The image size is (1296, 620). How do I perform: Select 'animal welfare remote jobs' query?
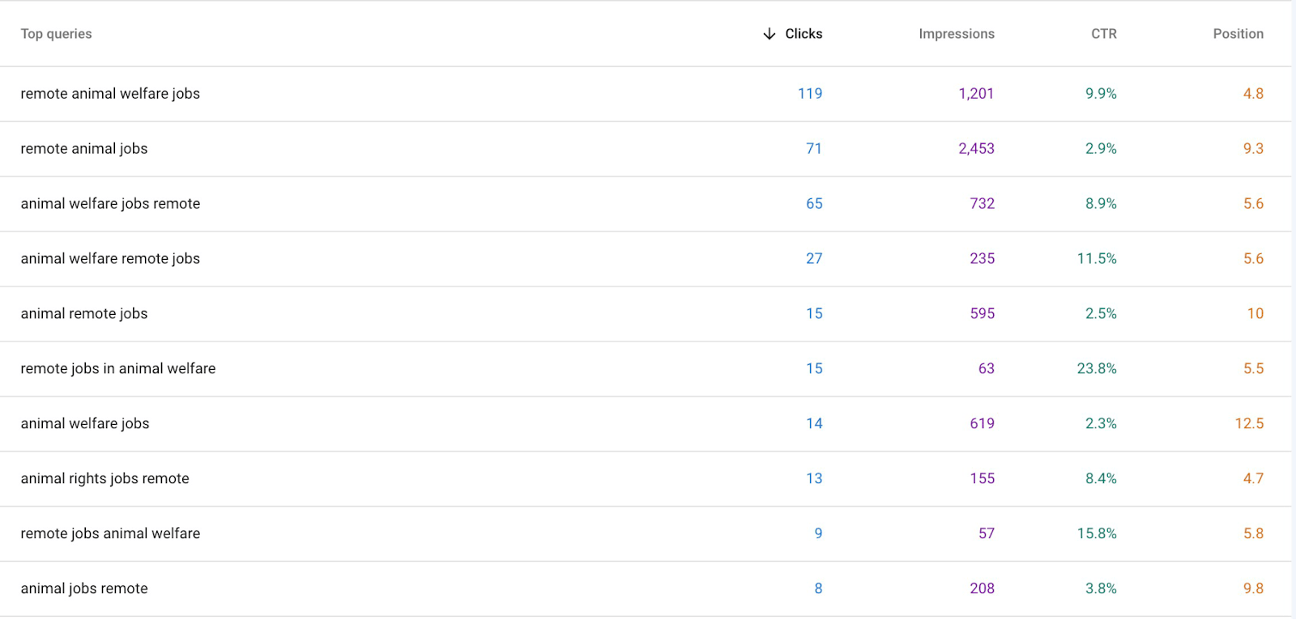pos(646,259)
